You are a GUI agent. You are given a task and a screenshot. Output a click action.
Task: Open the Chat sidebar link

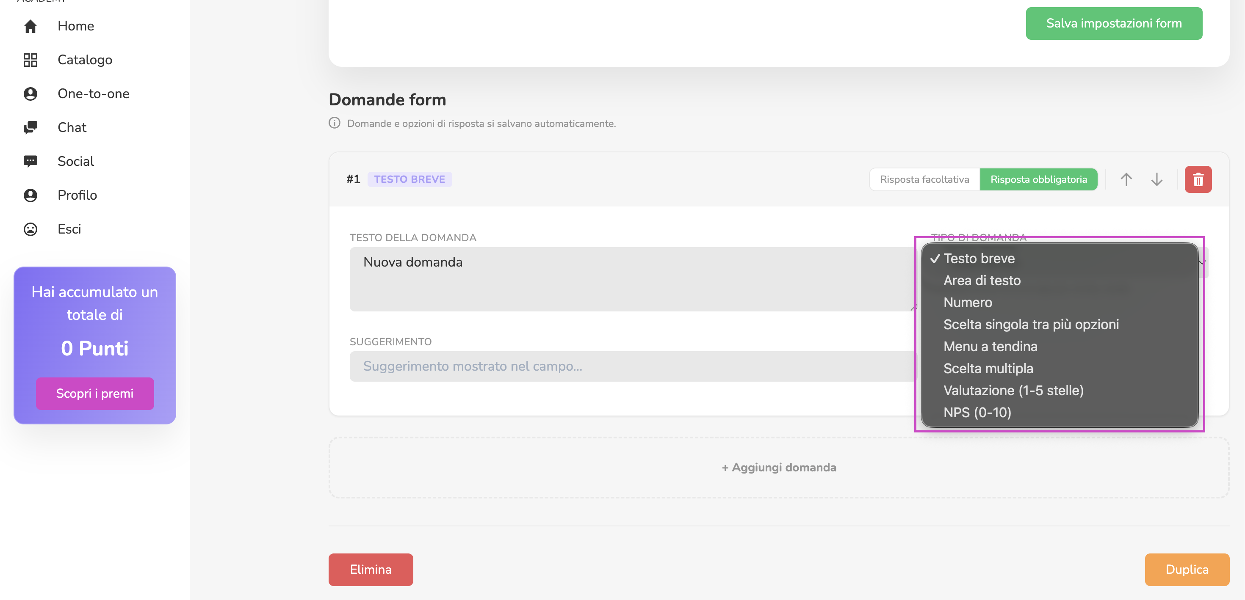click(x=72, y=127)
